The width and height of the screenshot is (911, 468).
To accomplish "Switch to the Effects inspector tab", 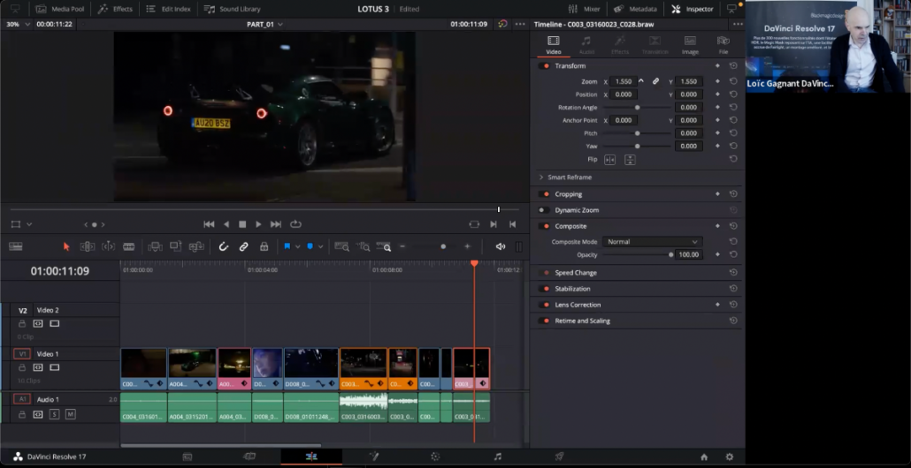I will (620, 45).
